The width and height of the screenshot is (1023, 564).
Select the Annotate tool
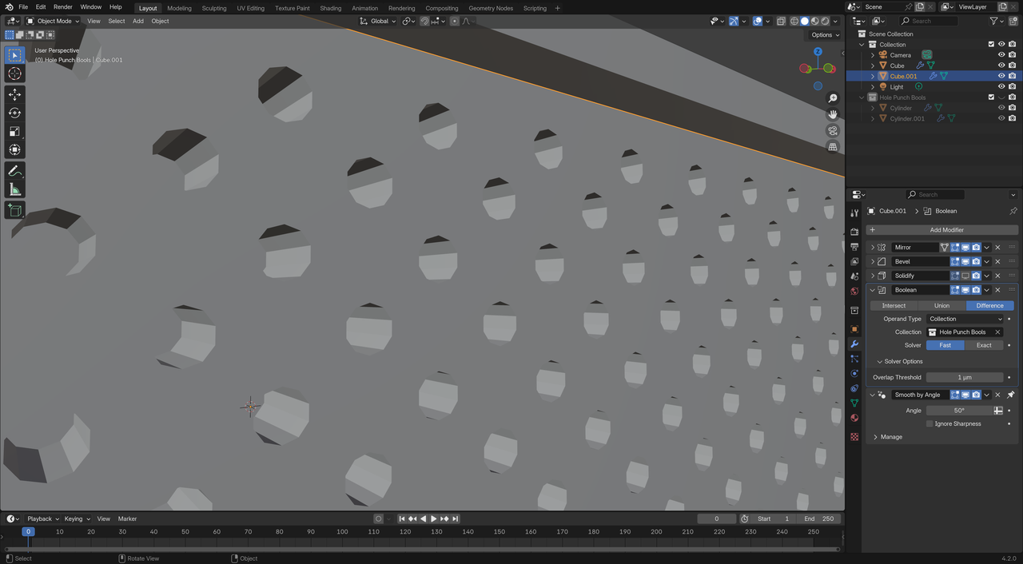point(14,171)
